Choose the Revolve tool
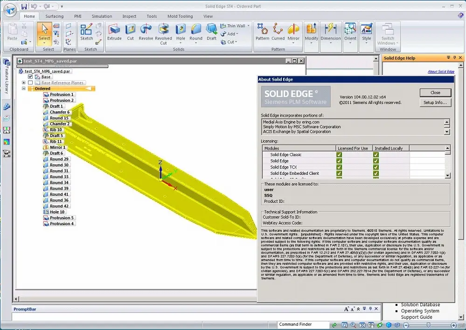This screenshot has width=466, height=330. tap(146, 32)
